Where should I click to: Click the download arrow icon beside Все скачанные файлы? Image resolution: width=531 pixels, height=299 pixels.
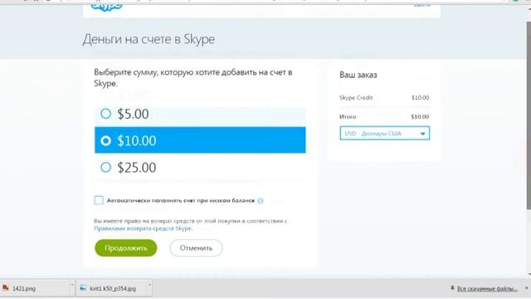452,288
